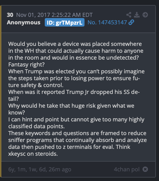The image size is (159, 181).
Task: Remove the 4chan pol filter X icon
Action: pyautogui.click(x=145, y=169)
